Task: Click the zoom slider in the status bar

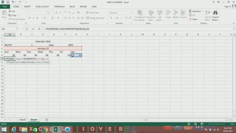Action: pyautogui.click(x=217, y=124)
